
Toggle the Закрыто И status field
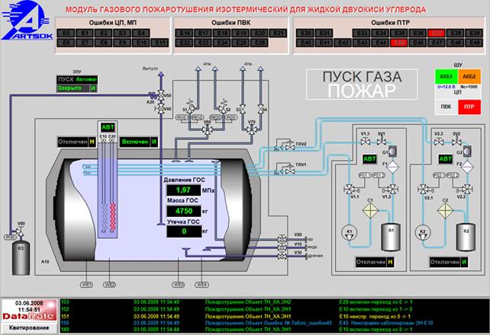coord(77,88)
